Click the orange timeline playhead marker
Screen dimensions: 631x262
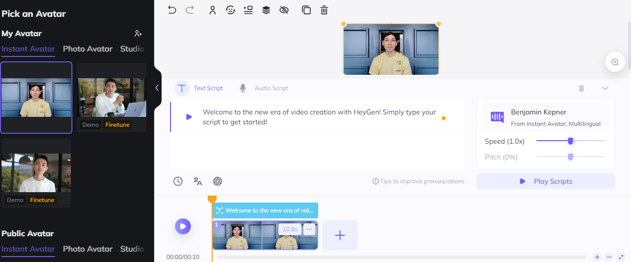(x=212, y=199)
